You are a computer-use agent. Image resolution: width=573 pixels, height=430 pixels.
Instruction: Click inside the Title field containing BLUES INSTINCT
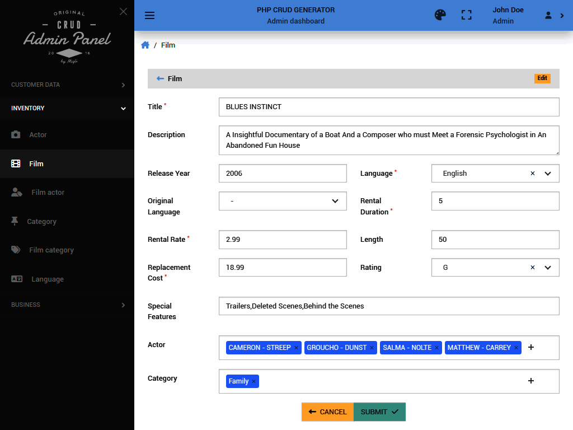(x=388, y=107)
